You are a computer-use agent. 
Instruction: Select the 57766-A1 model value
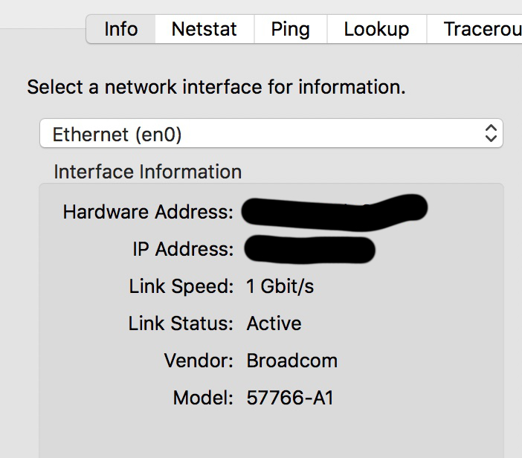tap(290, 398)
